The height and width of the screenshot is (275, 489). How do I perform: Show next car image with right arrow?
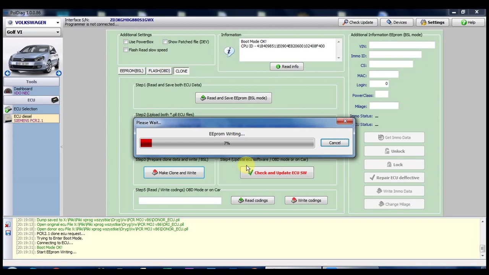click(58, 73)
